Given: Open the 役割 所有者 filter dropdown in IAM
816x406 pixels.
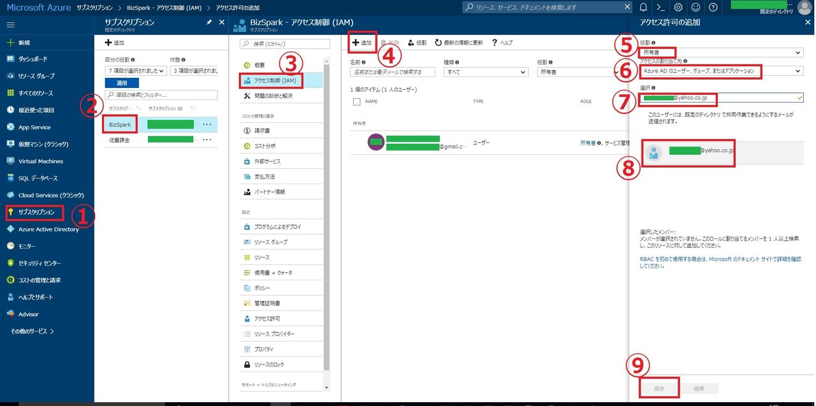Looking at the screenshot, I should (x=579, y=72).
